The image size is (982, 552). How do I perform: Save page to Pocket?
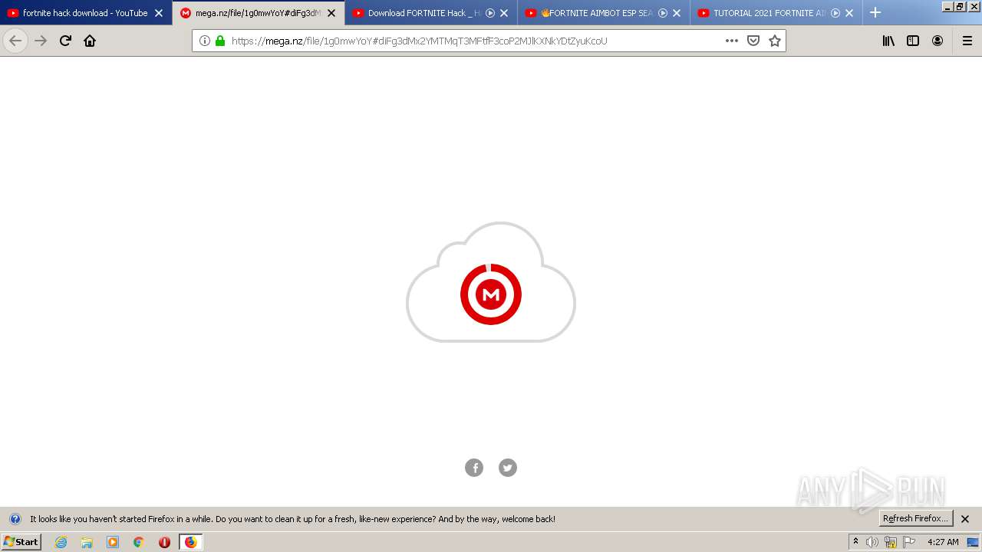(753, 41)
